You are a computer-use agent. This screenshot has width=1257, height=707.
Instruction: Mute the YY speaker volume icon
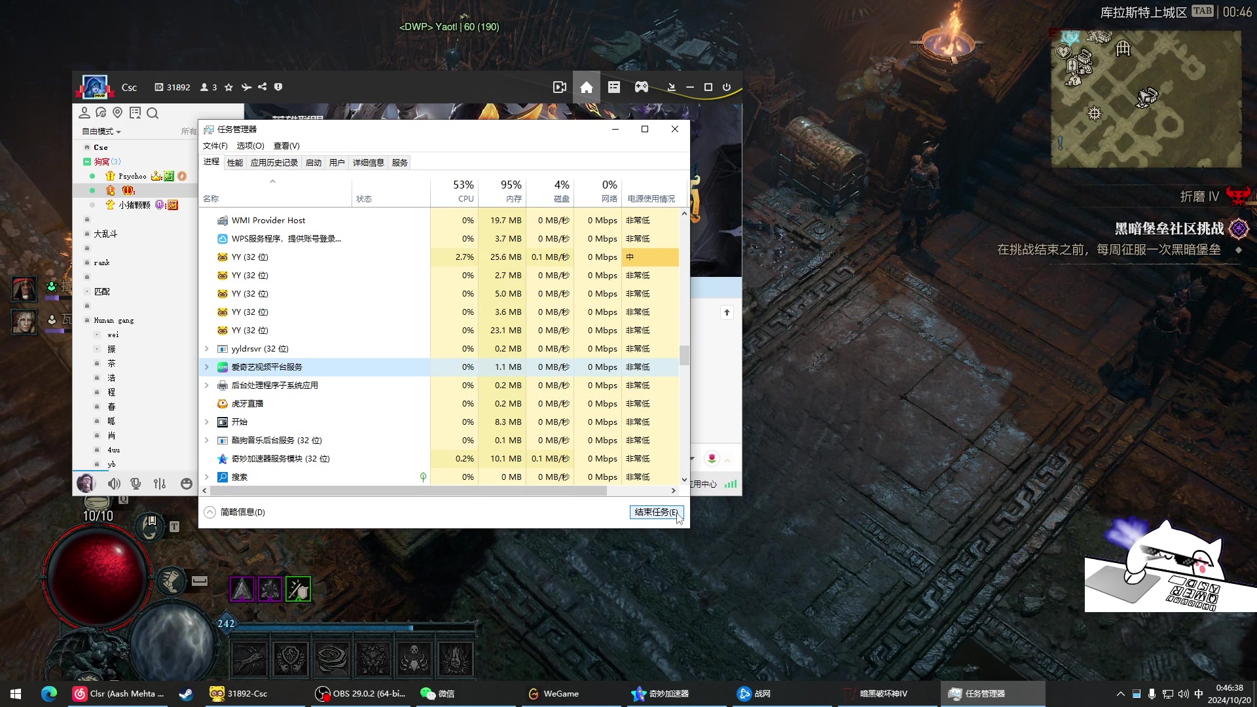pos(114,484)
